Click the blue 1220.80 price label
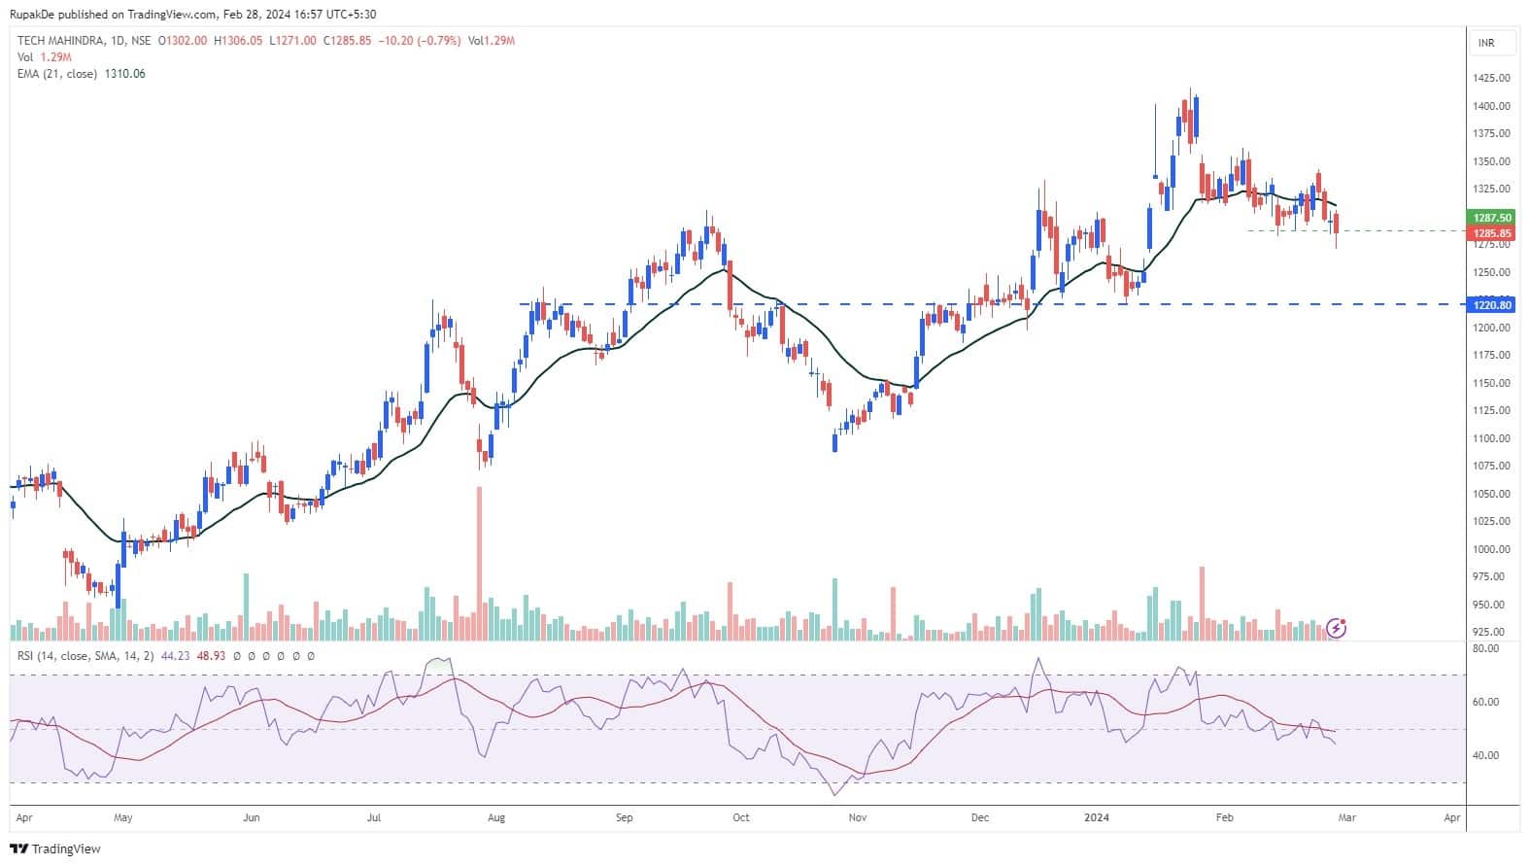The width and height of the screenshot is (1530, 866). (x=1493, y=305)
